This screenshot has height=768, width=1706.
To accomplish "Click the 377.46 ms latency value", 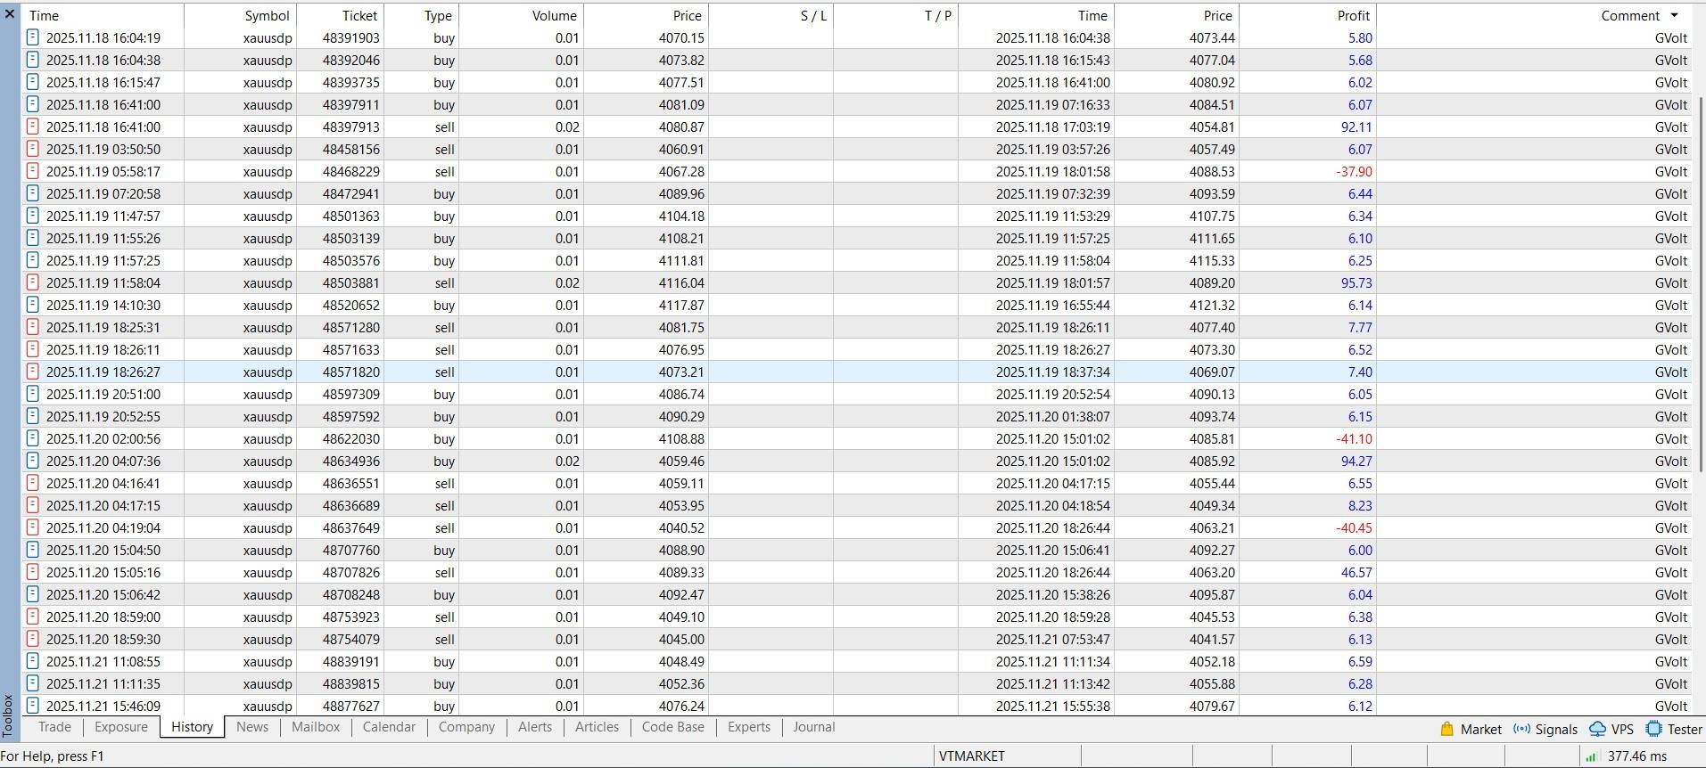I will coord(1637,756).
